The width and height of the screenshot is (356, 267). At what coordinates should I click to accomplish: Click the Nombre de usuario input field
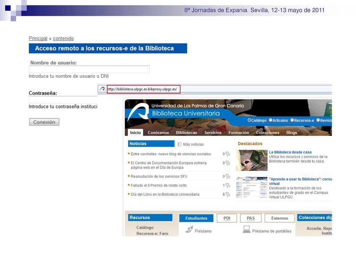(89, 69)
